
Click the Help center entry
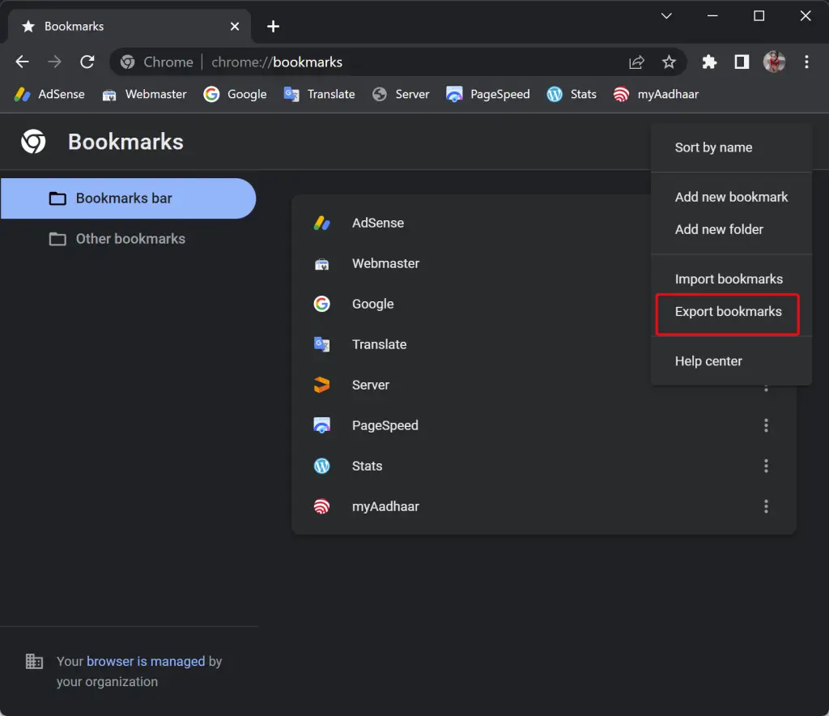point(708,361)
